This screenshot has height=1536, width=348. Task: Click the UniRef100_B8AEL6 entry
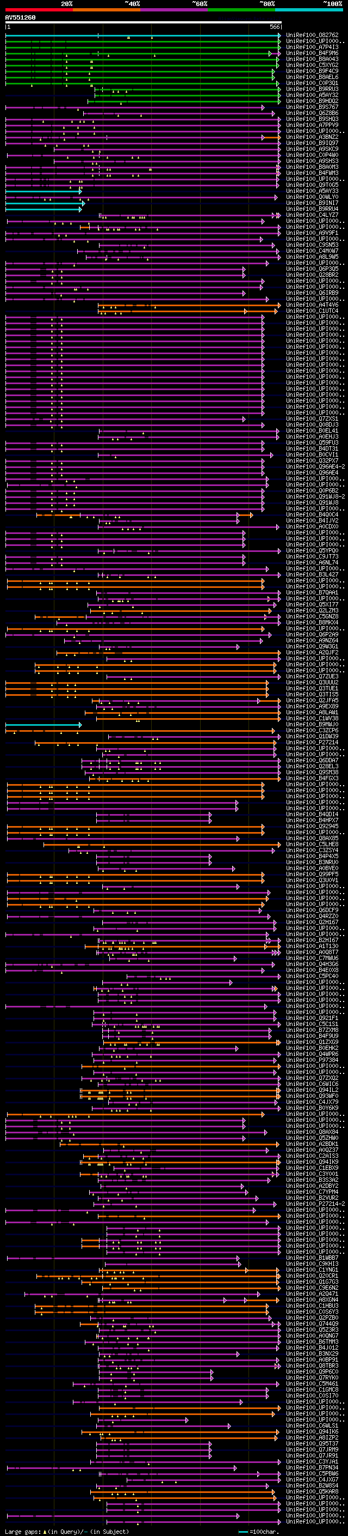312,77
